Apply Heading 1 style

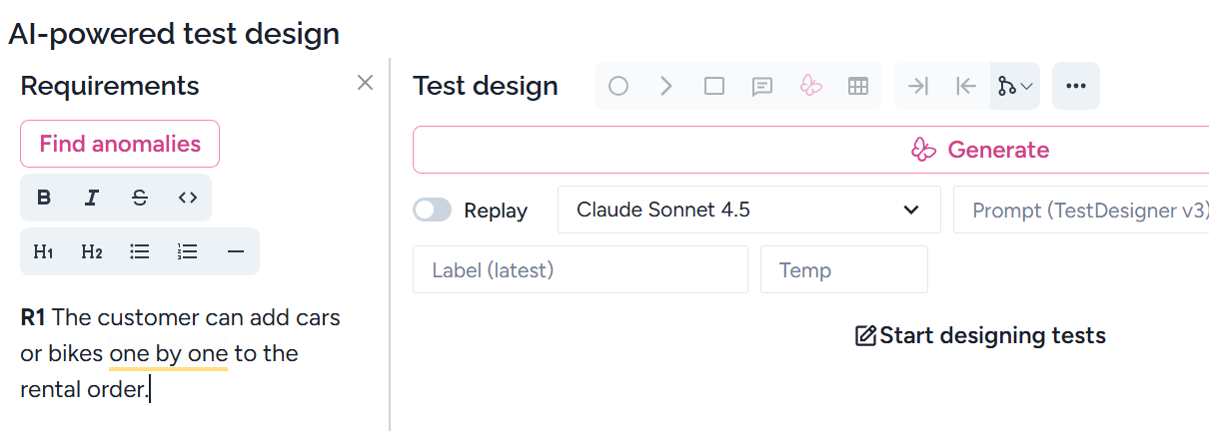[x=44, y=251]
